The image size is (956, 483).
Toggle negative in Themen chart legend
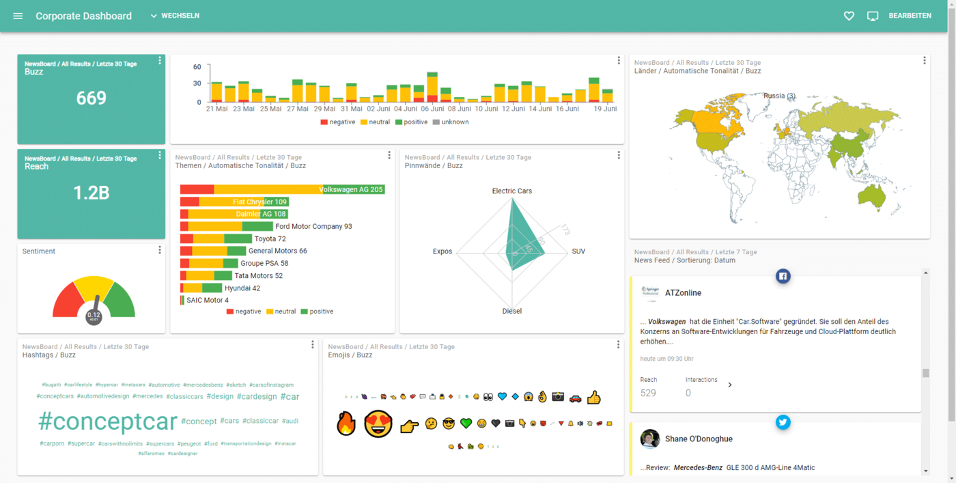click(244, 312)
